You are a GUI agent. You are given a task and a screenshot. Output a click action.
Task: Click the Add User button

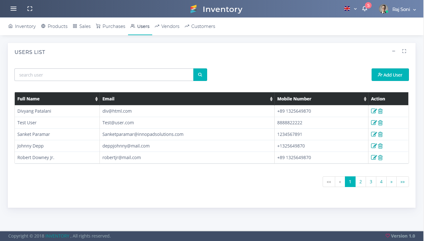390,75
